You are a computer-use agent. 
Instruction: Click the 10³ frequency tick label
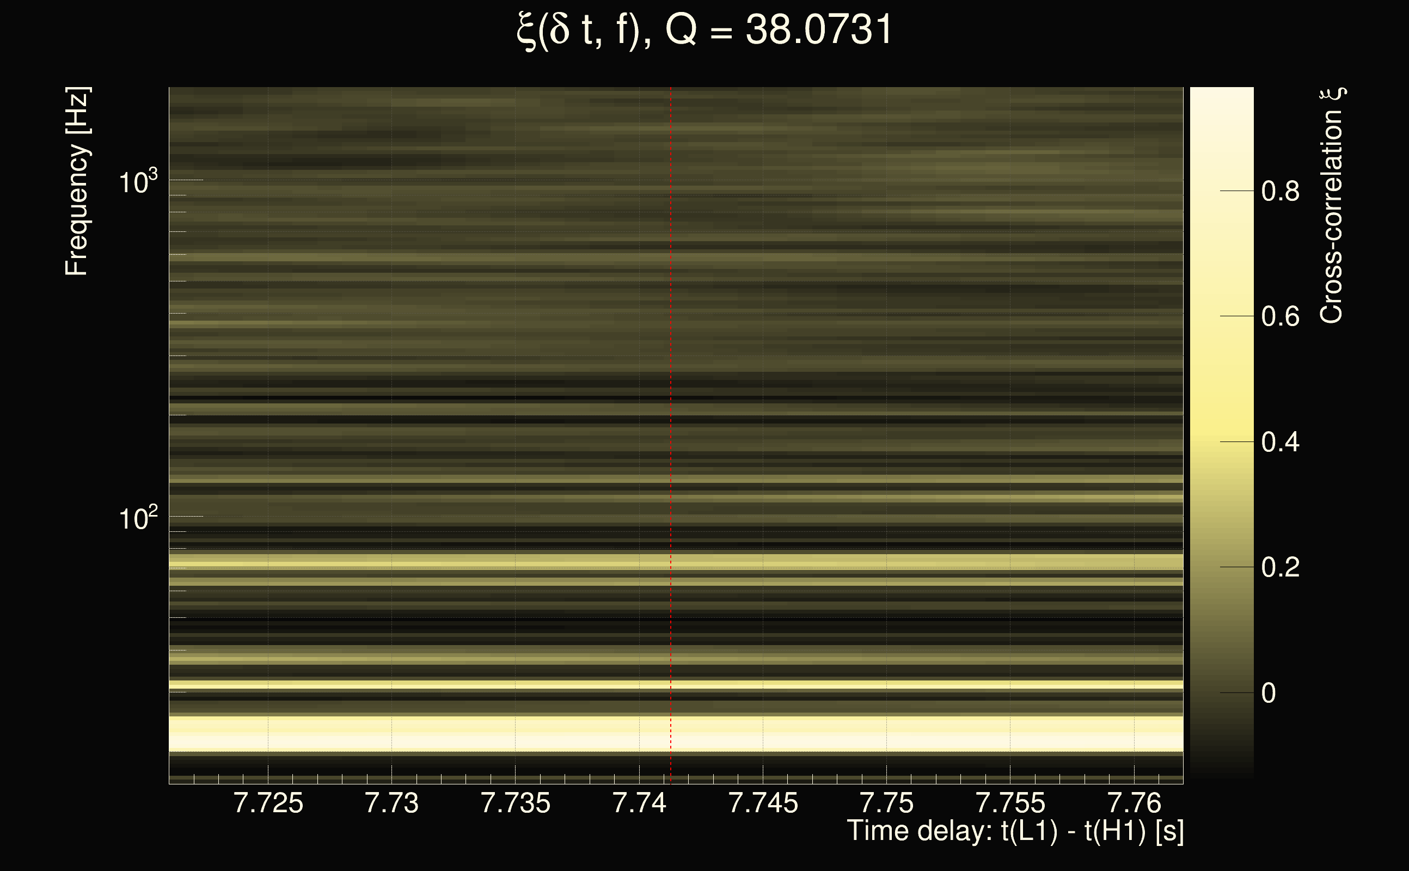pos(138,182)
